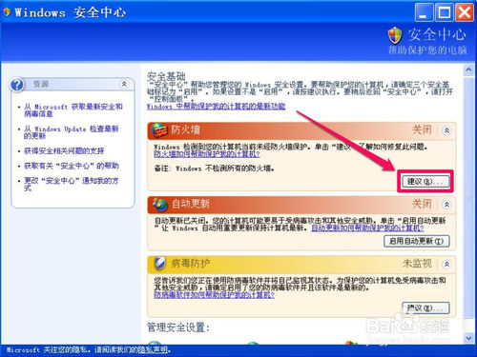Collapse the Automatic Updates (自动更新) section
The width and height of the screenshot is (477, 357).
(446, 205)
